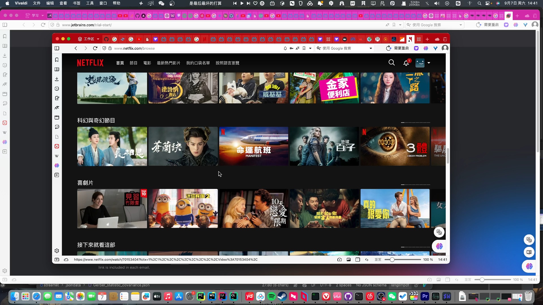
Task: Open 最新熱門影片 in Netflix navigation
Action: pos(169,63)
